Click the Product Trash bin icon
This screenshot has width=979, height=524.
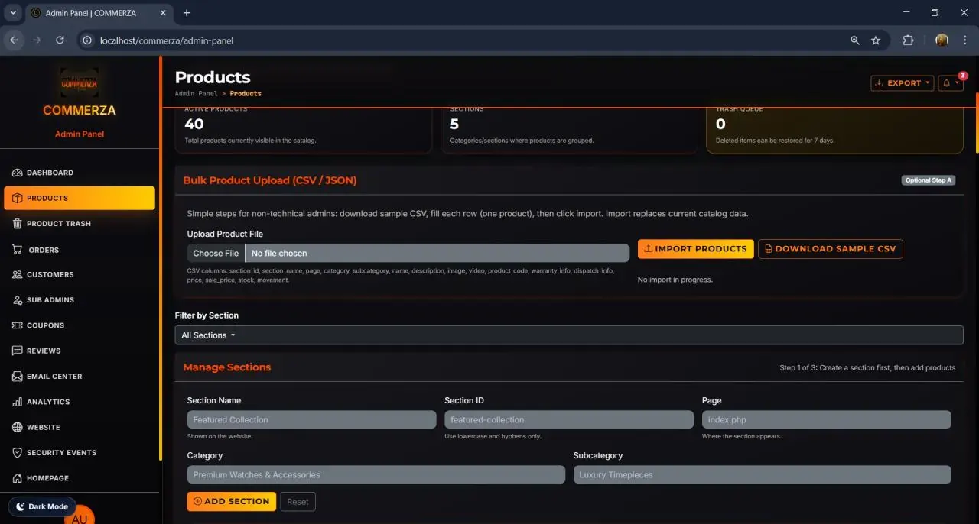click(18, 224)
